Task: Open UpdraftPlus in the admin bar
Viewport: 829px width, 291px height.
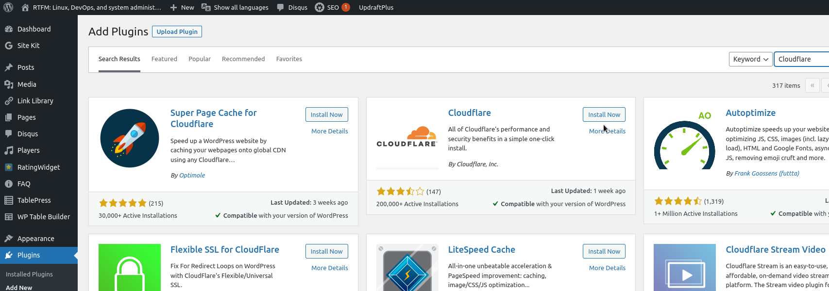Action: pyautogui.click(x=376, y=7)
